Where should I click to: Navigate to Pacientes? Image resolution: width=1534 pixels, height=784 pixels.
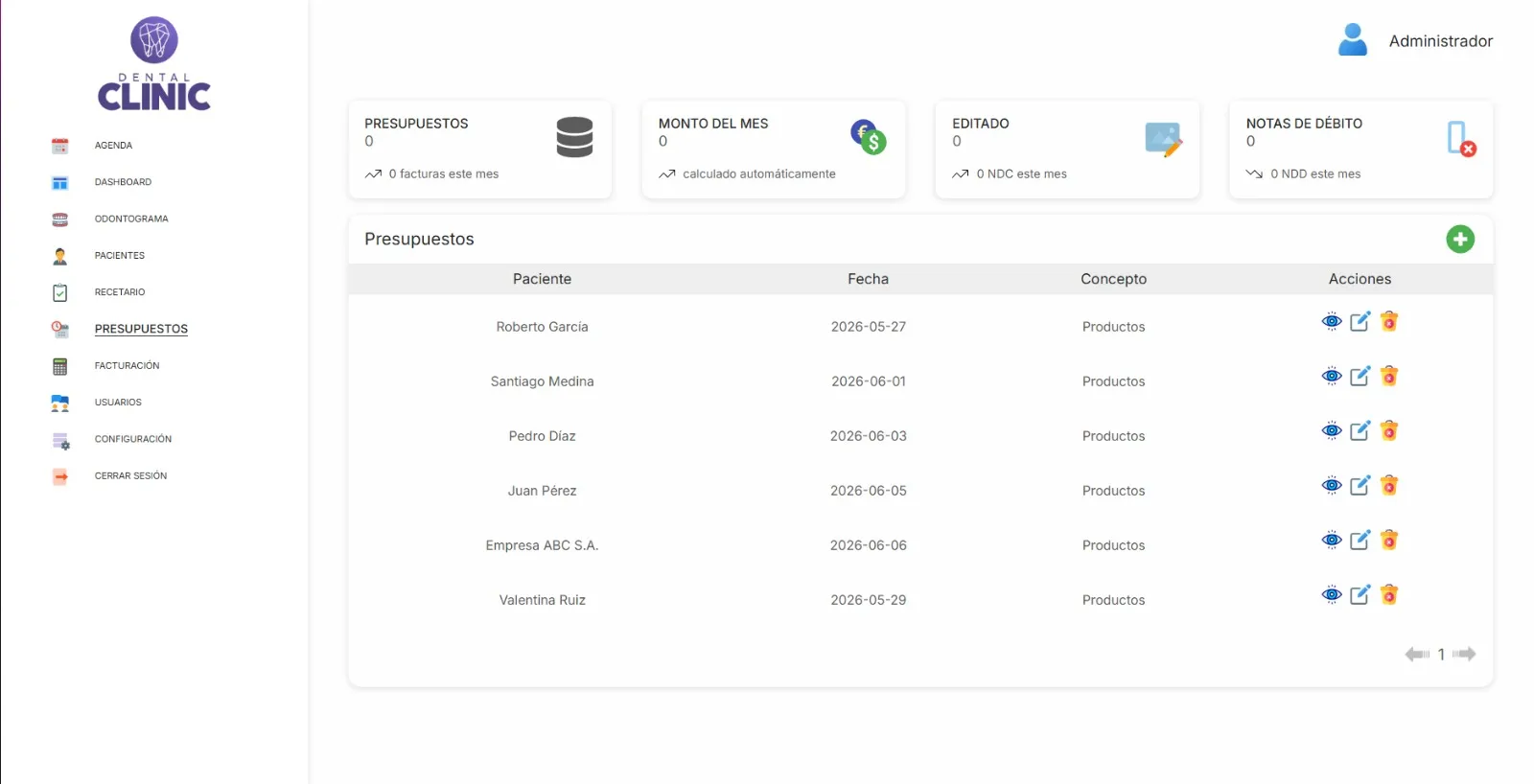point(120,256)
